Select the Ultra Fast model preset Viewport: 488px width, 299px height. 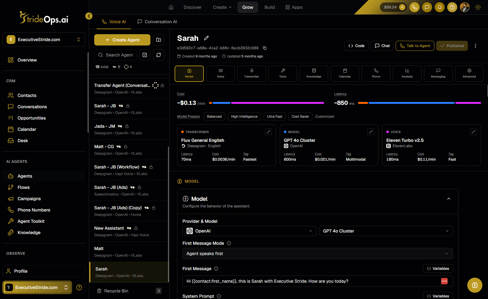(x=274, y=116)
